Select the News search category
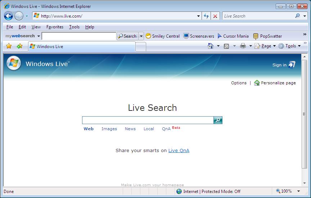The image size is (311, 198). tap(130, 129)
